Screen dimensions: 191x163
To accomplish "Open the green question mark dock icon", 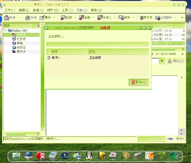I will [162, 155].
